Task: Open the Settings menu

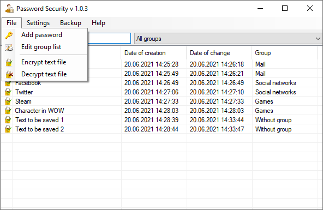Action: (x=38, y=23)
